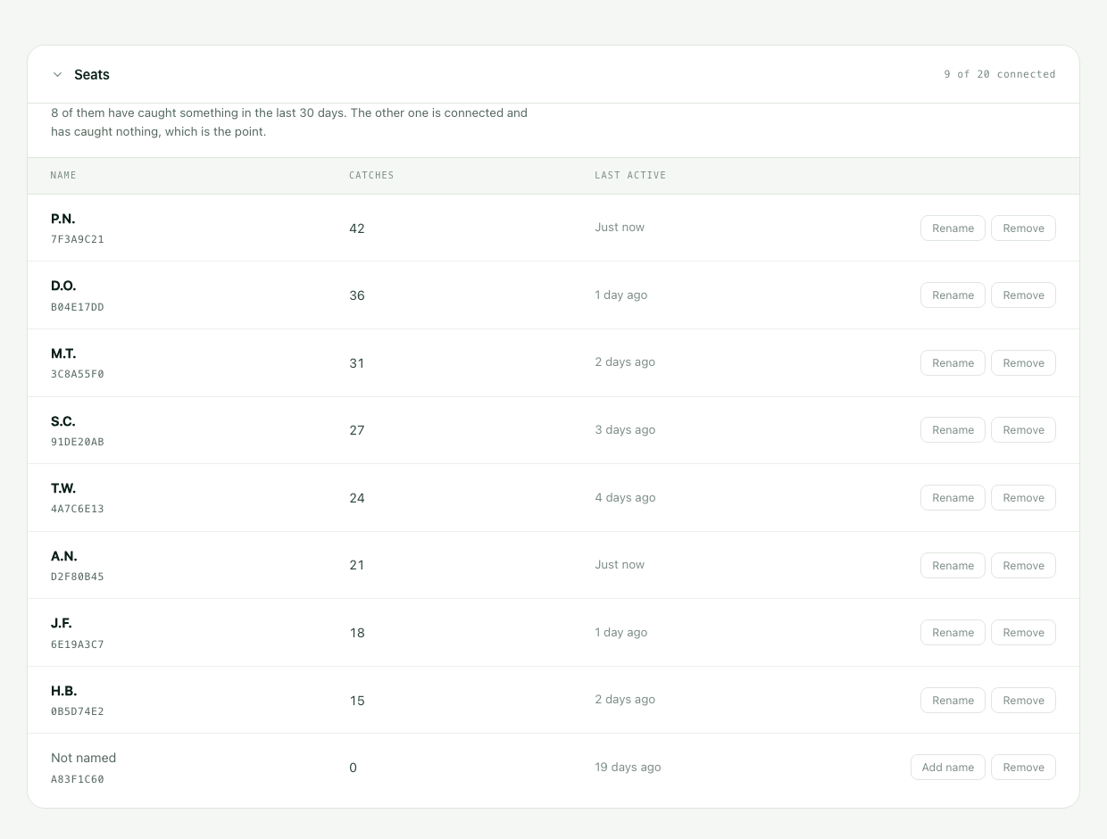
Task: Rename the A.N. seat
Action: point(953,566)
